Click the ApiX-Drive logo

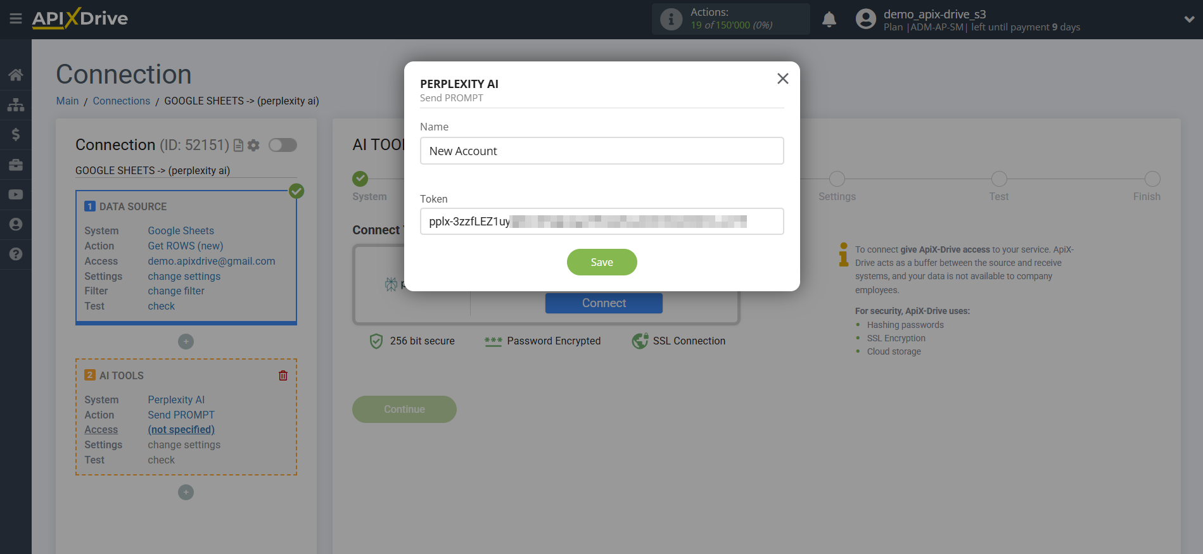point(80,18)
